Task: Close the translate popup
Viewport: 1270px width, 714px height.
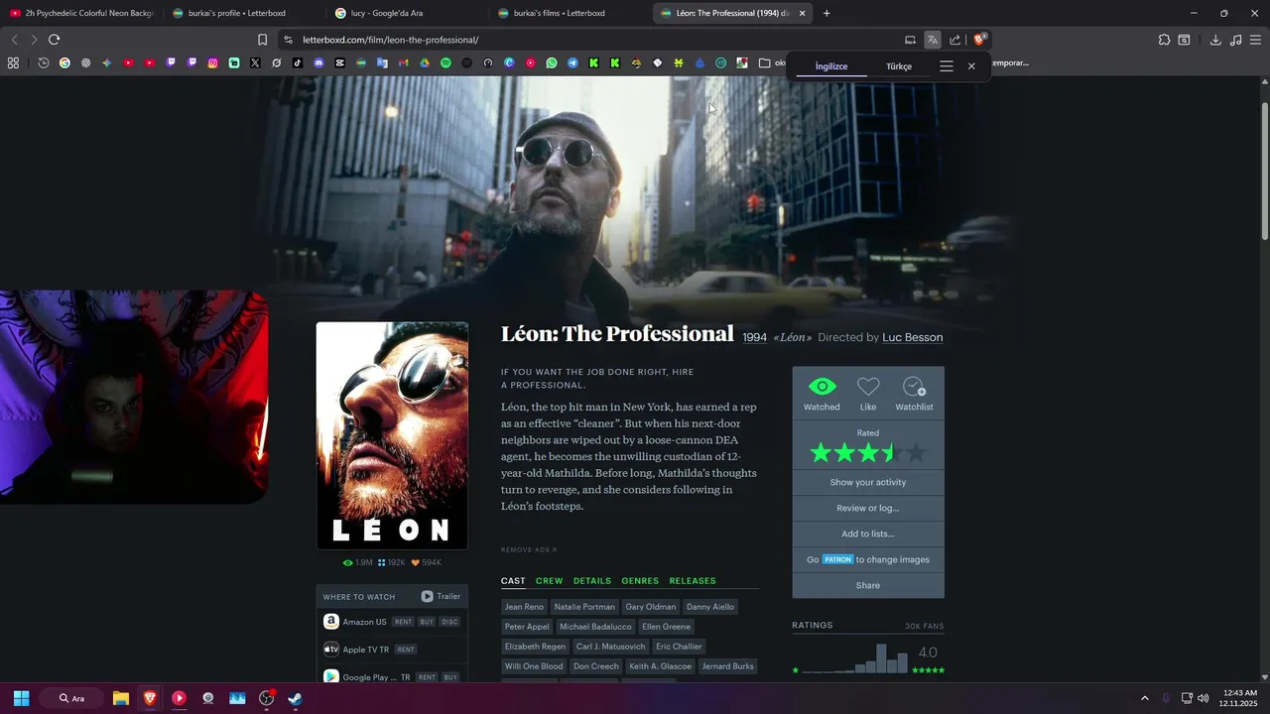Action: pos(971,65)
